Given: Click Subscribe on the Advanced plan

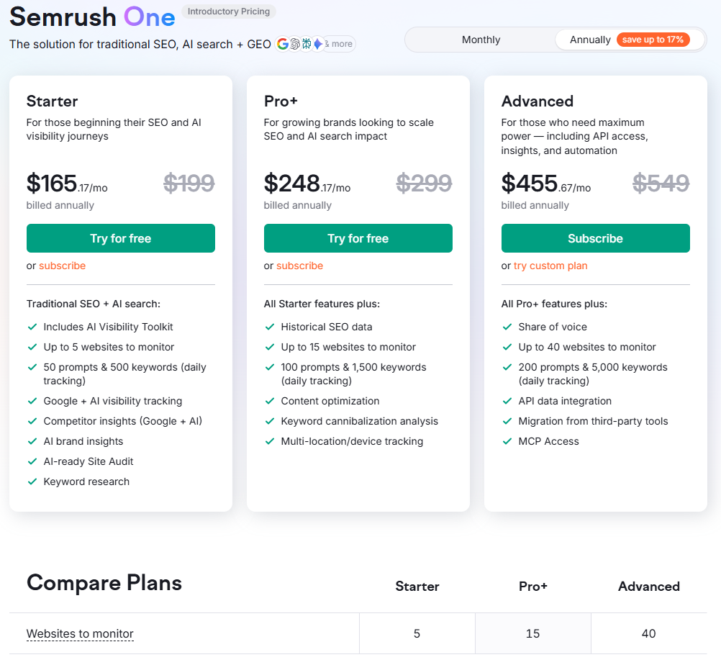Looking at the screenshot, I should [595, 238].
